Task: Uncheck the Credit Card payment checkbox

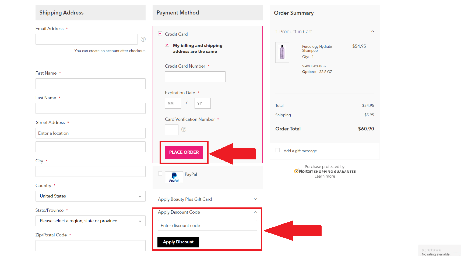Action: coord(160,34)
